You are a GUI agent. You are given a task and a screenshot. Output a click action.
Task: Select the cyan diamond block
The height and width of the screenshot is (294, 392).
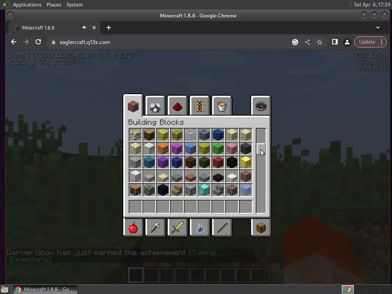[204, 190]
